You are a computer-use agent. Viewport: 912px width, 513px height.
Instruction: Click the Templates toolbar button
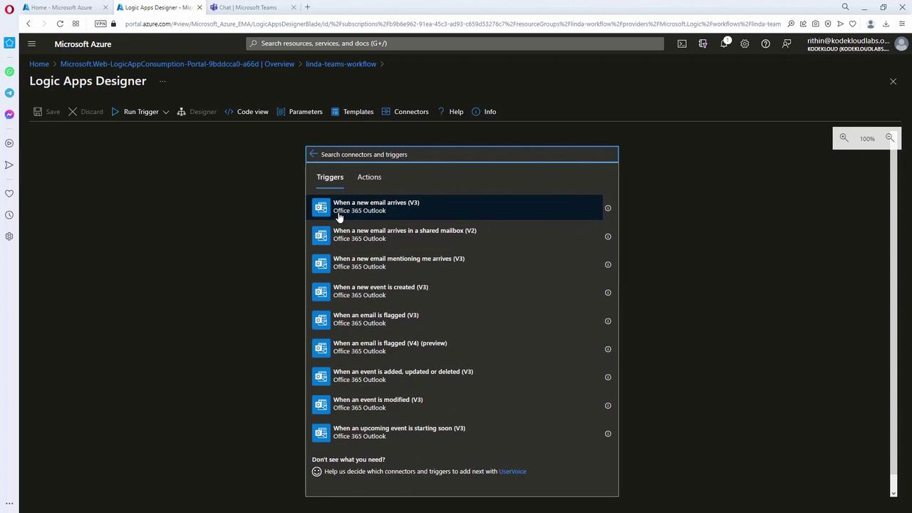[352, 112]
